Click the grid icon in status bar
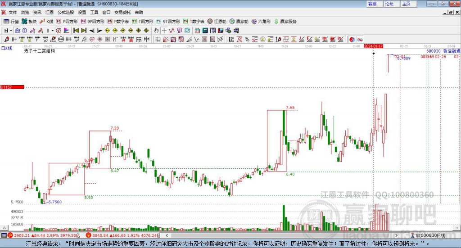This screenshot has height=248, width=461. pyautogui.click(x=4, y=235)
